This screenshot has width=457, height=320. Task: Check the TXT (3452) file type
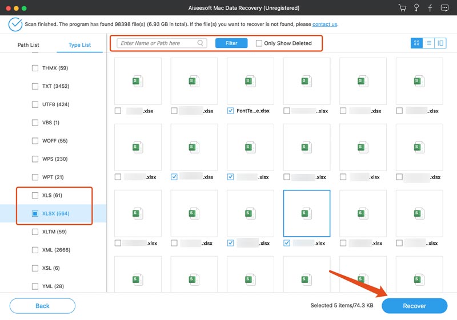click(x=35, y=86)
